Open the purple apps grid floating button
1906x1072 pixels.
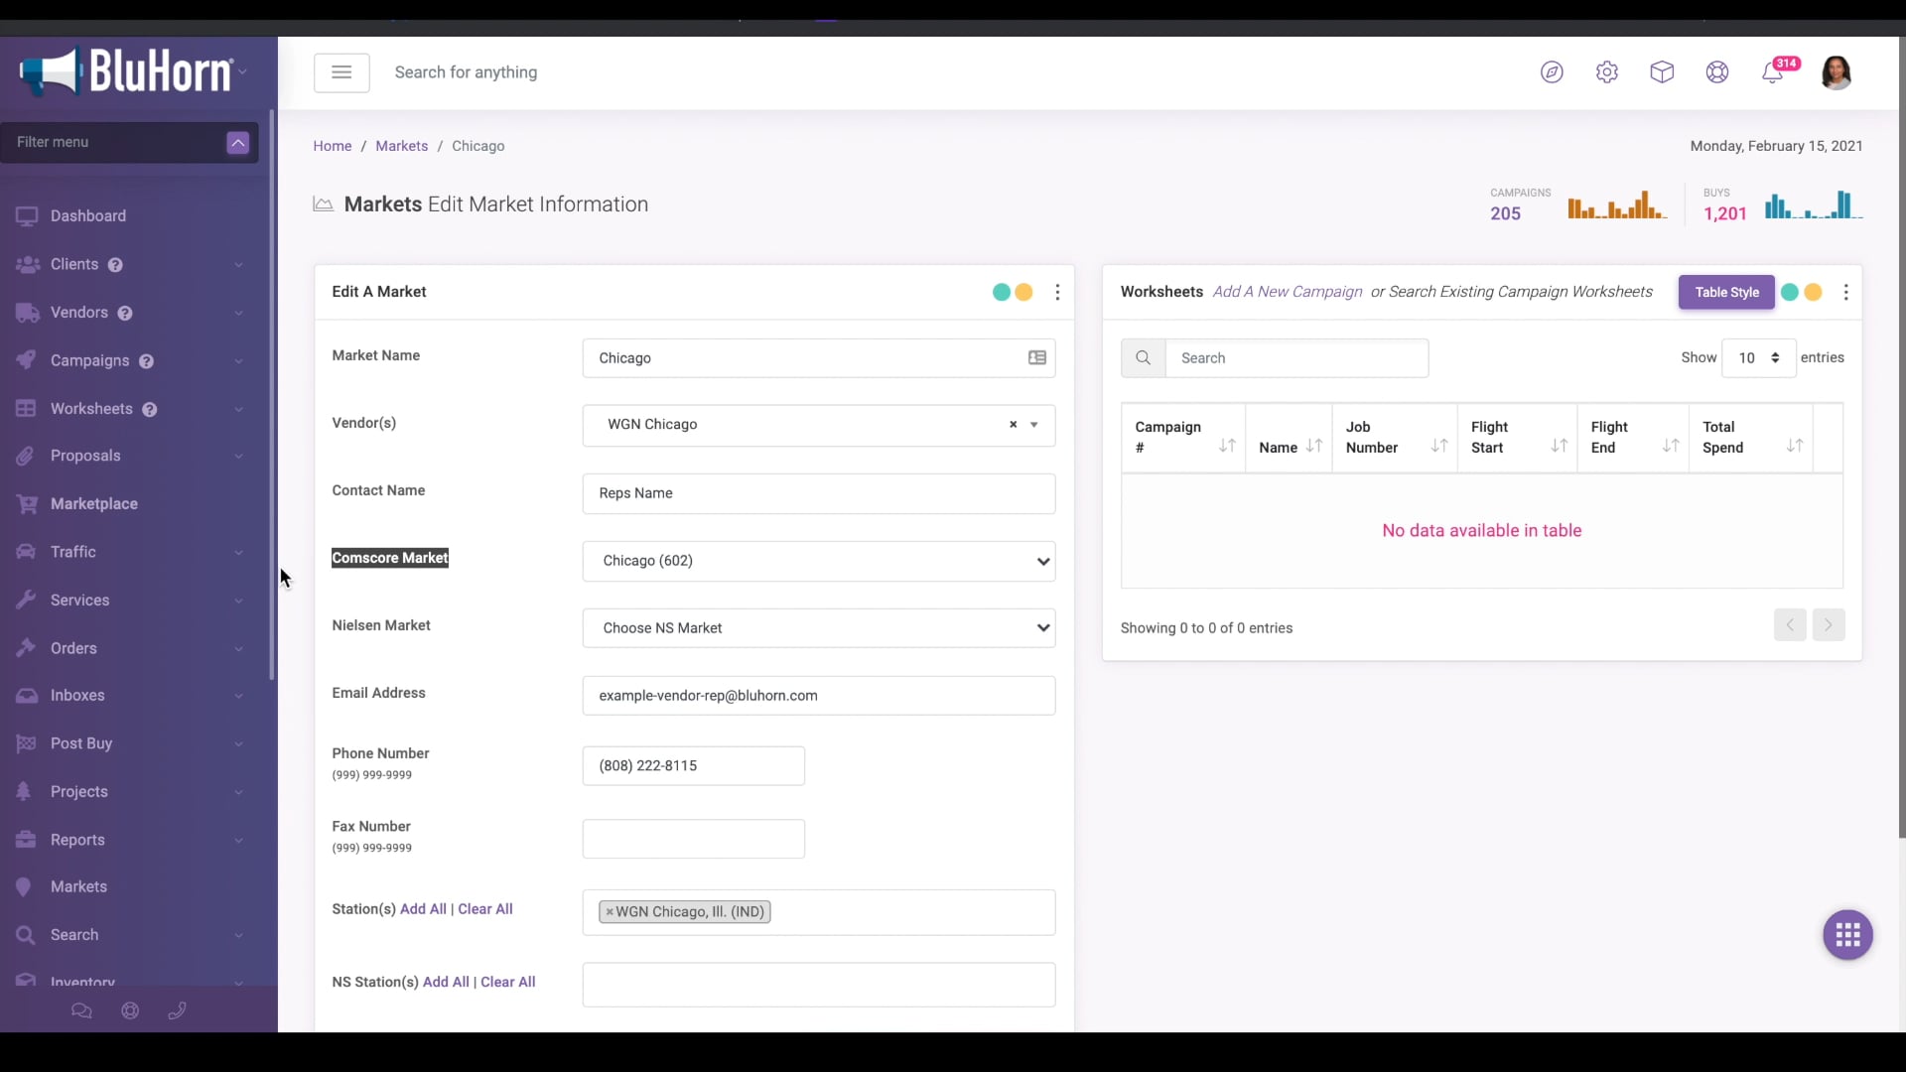pyautogui.click(x=1847, y=935)
